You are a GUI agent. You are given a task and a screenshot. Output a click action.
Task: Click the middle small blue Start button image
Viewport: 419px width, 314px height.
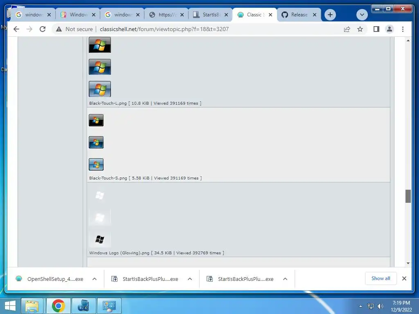[96, 142]
